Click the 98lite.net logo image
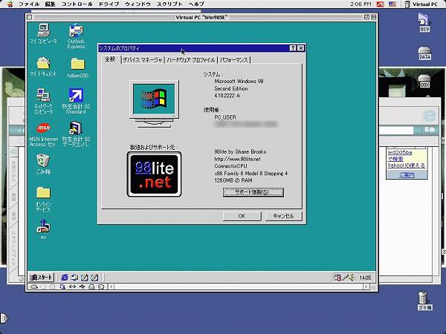The height and width of the screenshot is (334, 446). [154, 174]
